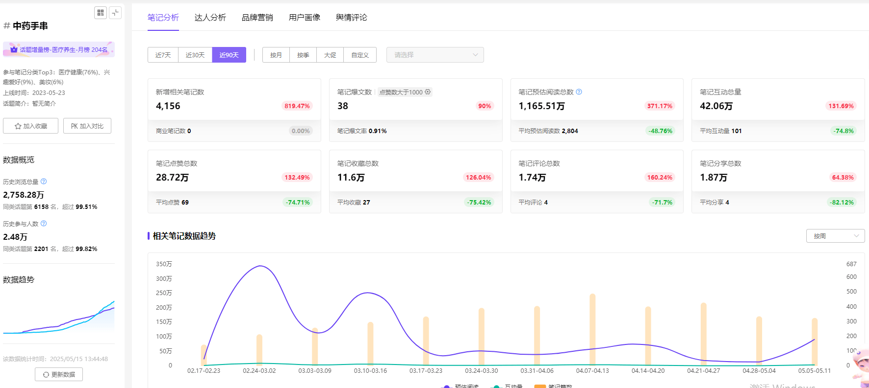Click the -48.76% average reads badge
The image size is (869, 388).
click(661, 131)
